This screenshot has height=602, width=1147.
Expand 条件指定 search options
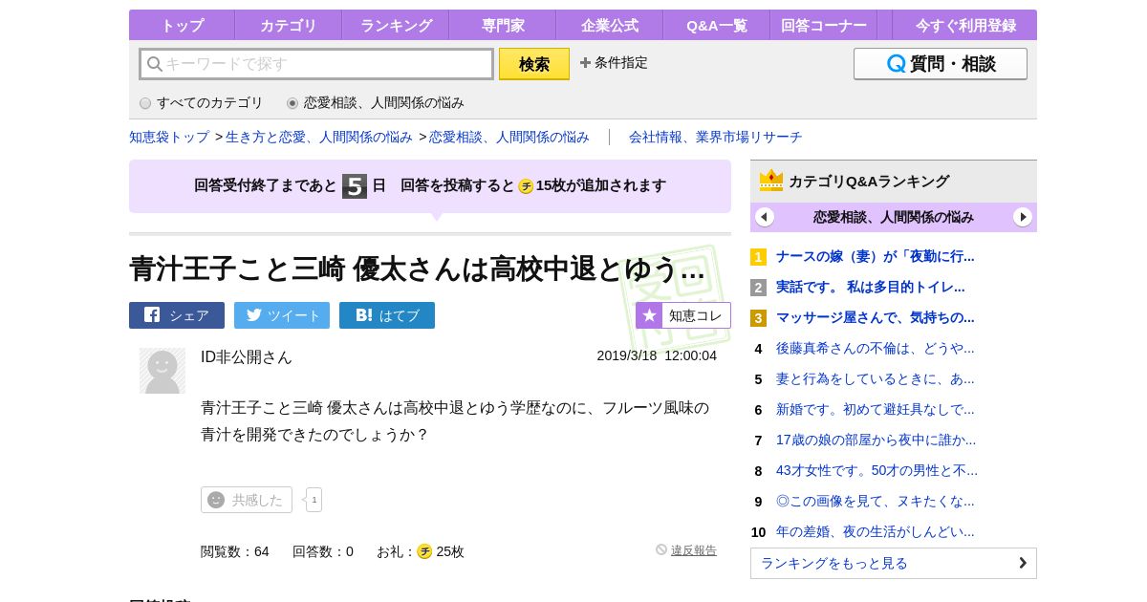click(614, 62)
